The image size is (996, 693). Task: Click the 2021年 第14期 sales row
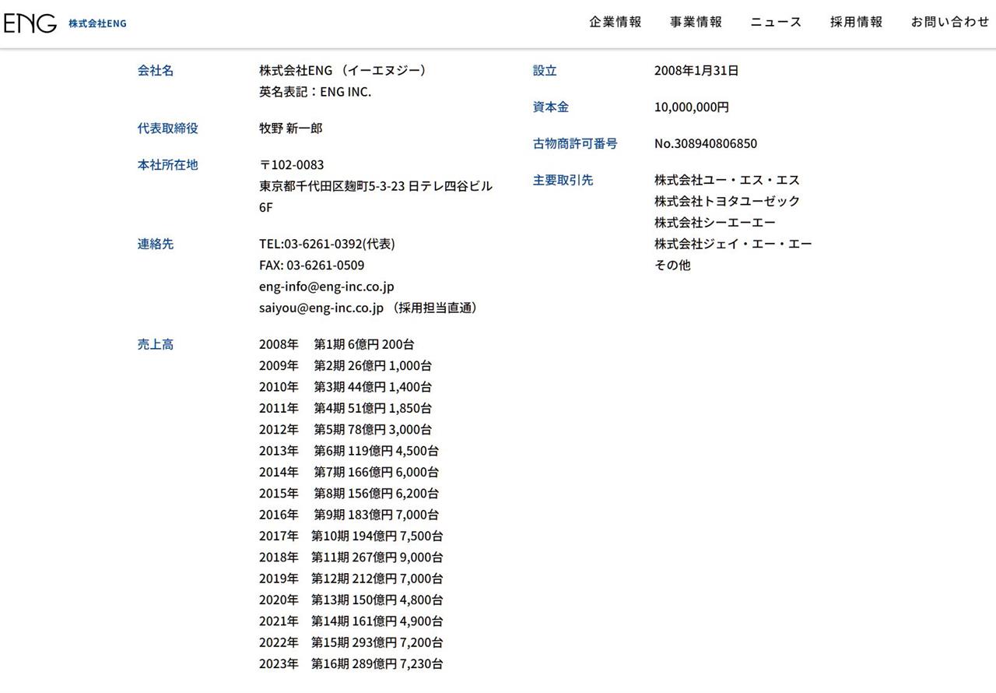point(351,621)
